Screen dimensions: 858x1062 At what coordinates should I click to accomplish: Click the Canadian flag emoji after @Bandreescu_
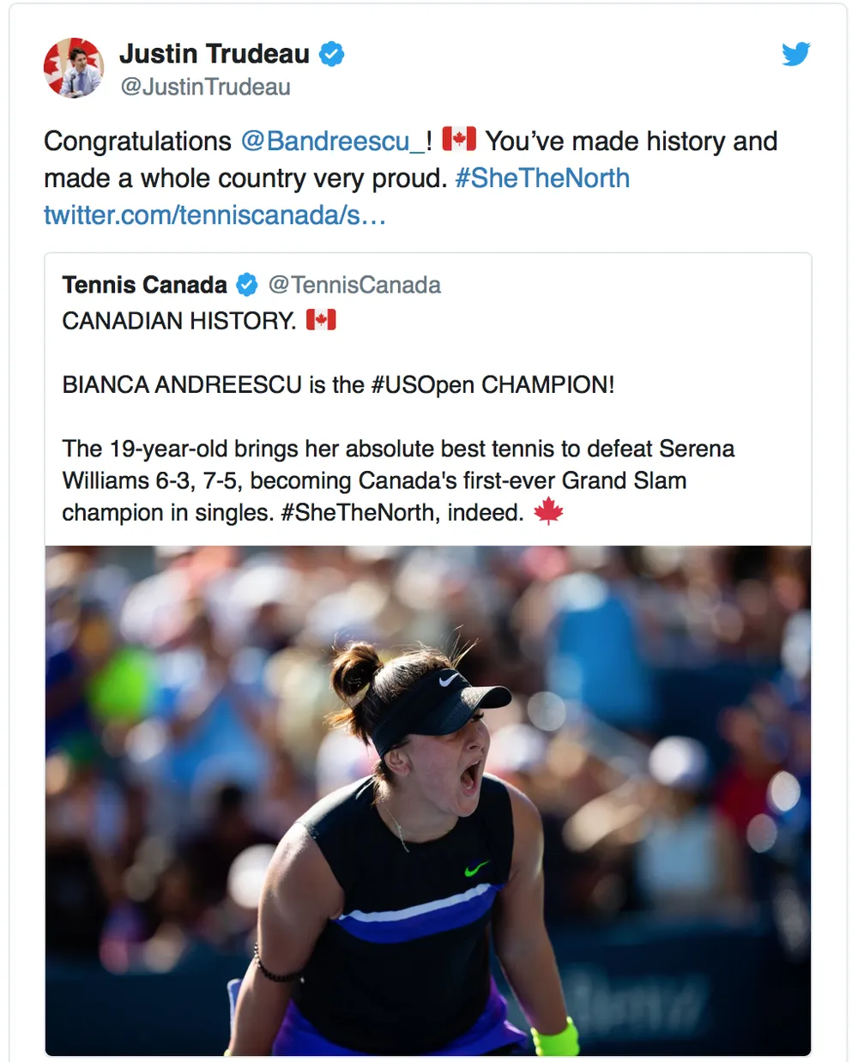coord(459,139)
